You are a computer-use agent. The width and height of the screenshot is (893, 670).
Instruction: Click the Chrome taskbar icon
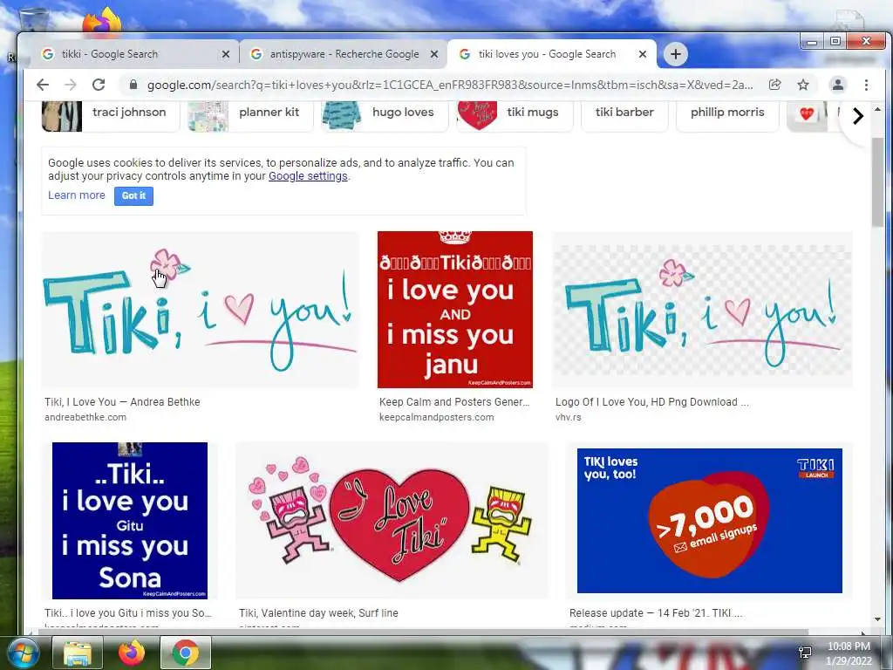(x=186, y=653)
